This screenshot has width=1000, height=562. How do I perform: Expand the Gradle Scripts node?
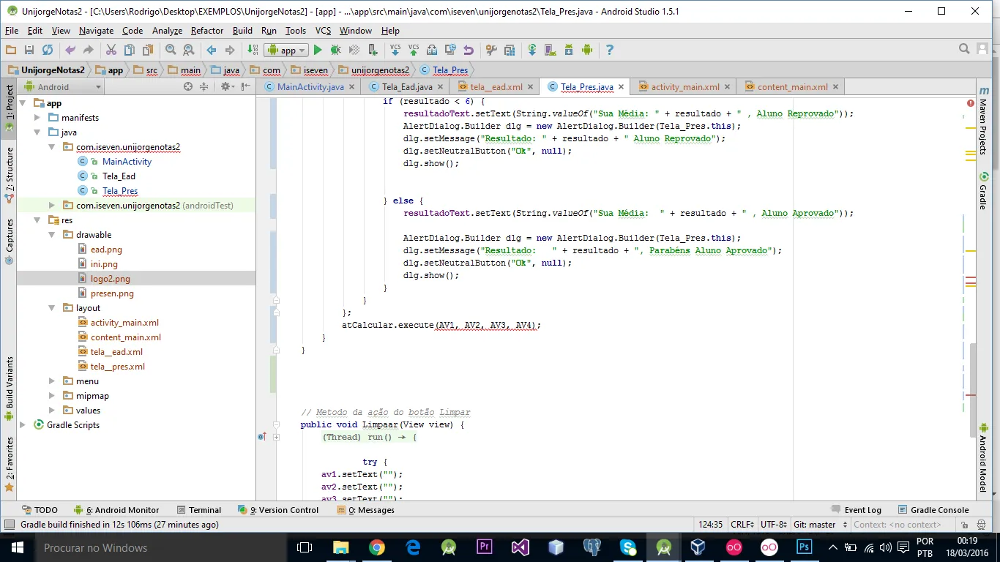(x=23, y=425)
